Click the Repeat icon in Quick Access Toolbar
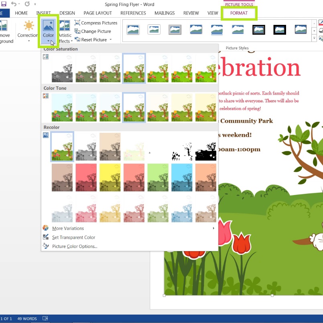The width and height of the screenshot is (323, 323). 27,4
